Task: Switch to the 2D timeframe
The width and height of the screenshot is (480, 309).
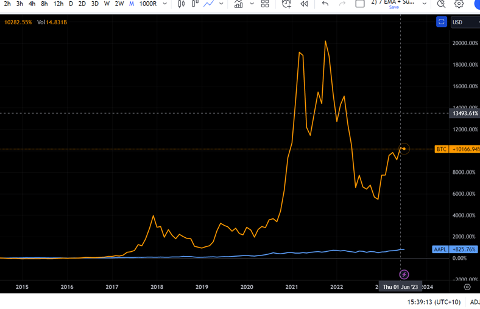Action: 82,4
